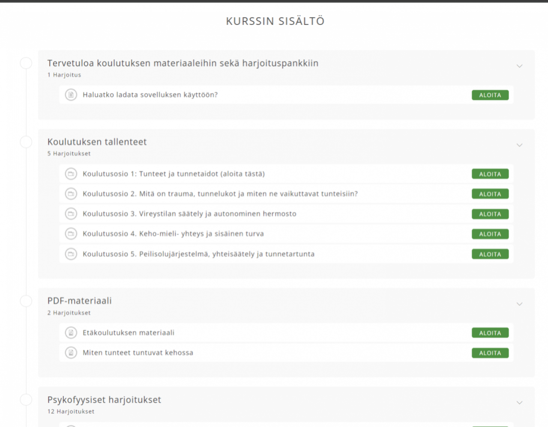Screen dimensions: 548x427
Task: Open the Miten tunteet tuntuvat kehossa title
Action: [138, 353]
